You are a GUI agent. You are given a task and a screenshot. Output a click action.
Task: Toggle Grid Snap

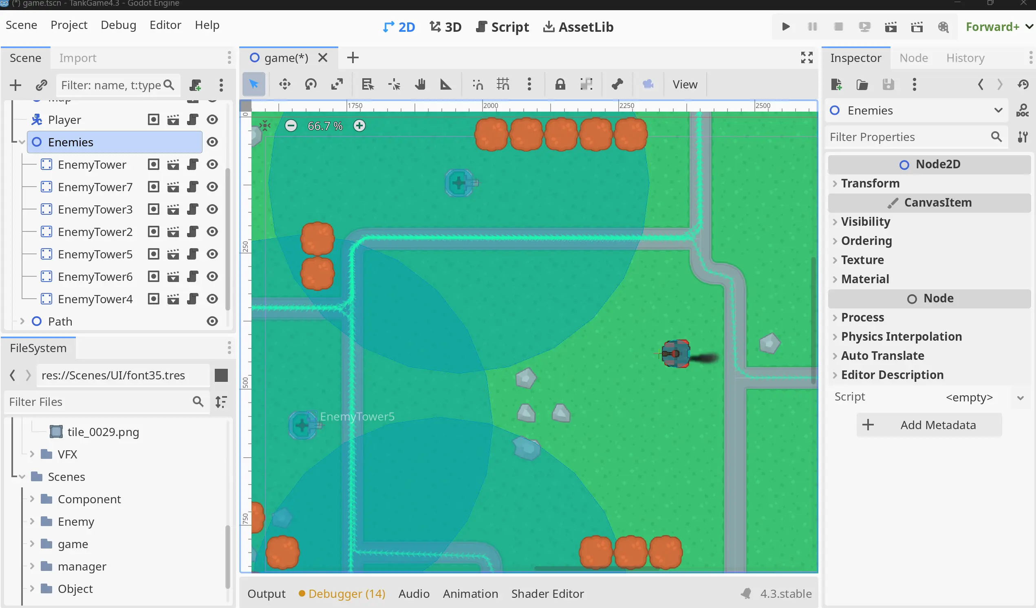click(503, 84)
